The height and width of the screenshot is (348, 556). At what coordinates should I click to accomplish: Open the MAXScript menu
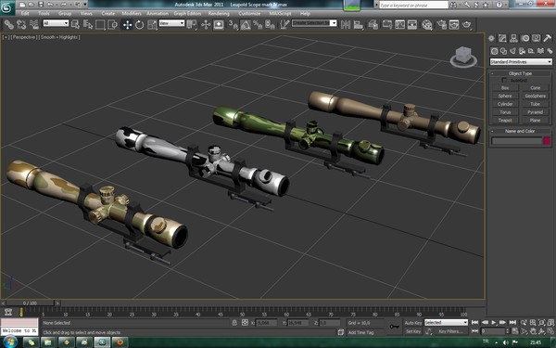pos(280,14)
